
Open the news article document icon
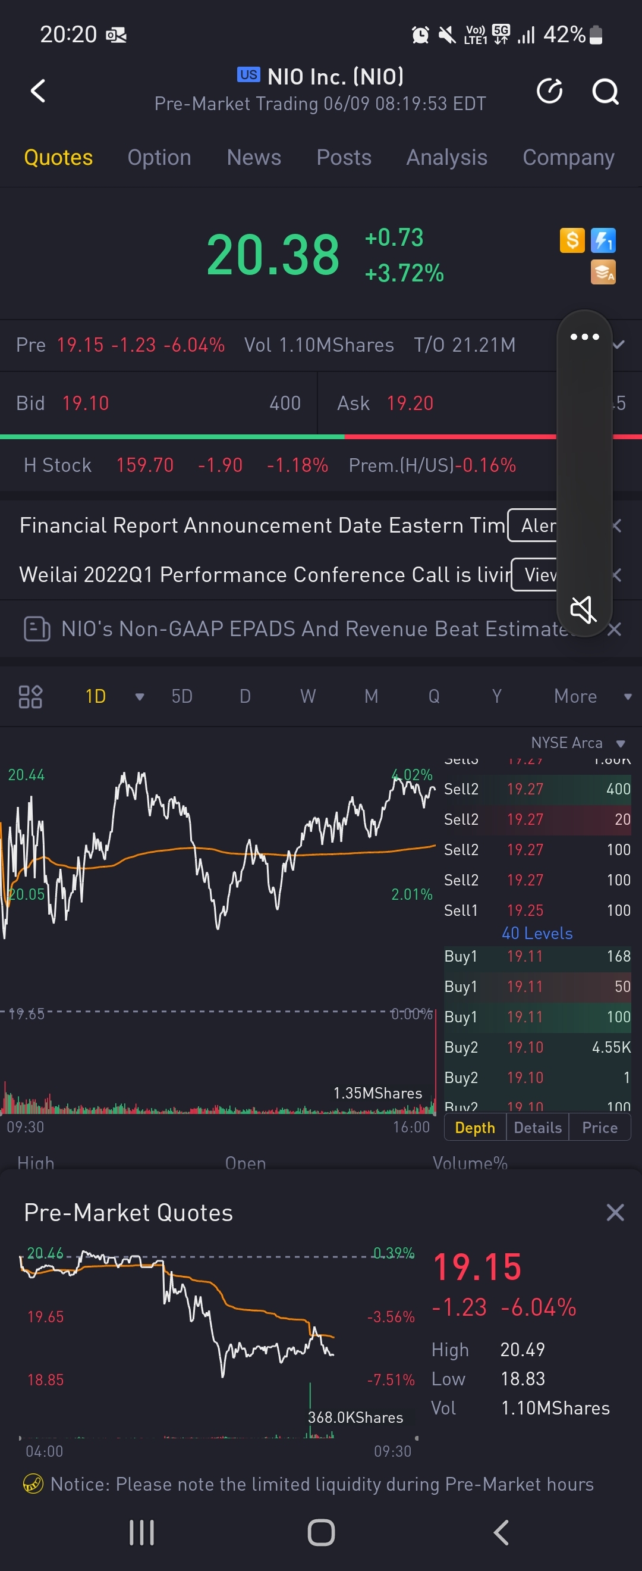coord(36,629)
